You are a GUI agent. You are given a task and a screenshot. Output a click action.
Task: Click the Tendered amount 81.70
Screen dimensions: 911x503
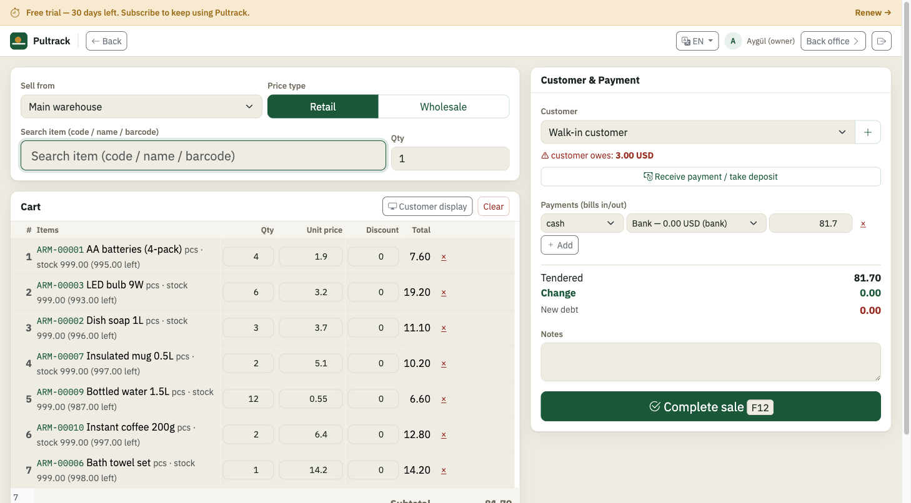pyautogui.click(x=867, y=278)
